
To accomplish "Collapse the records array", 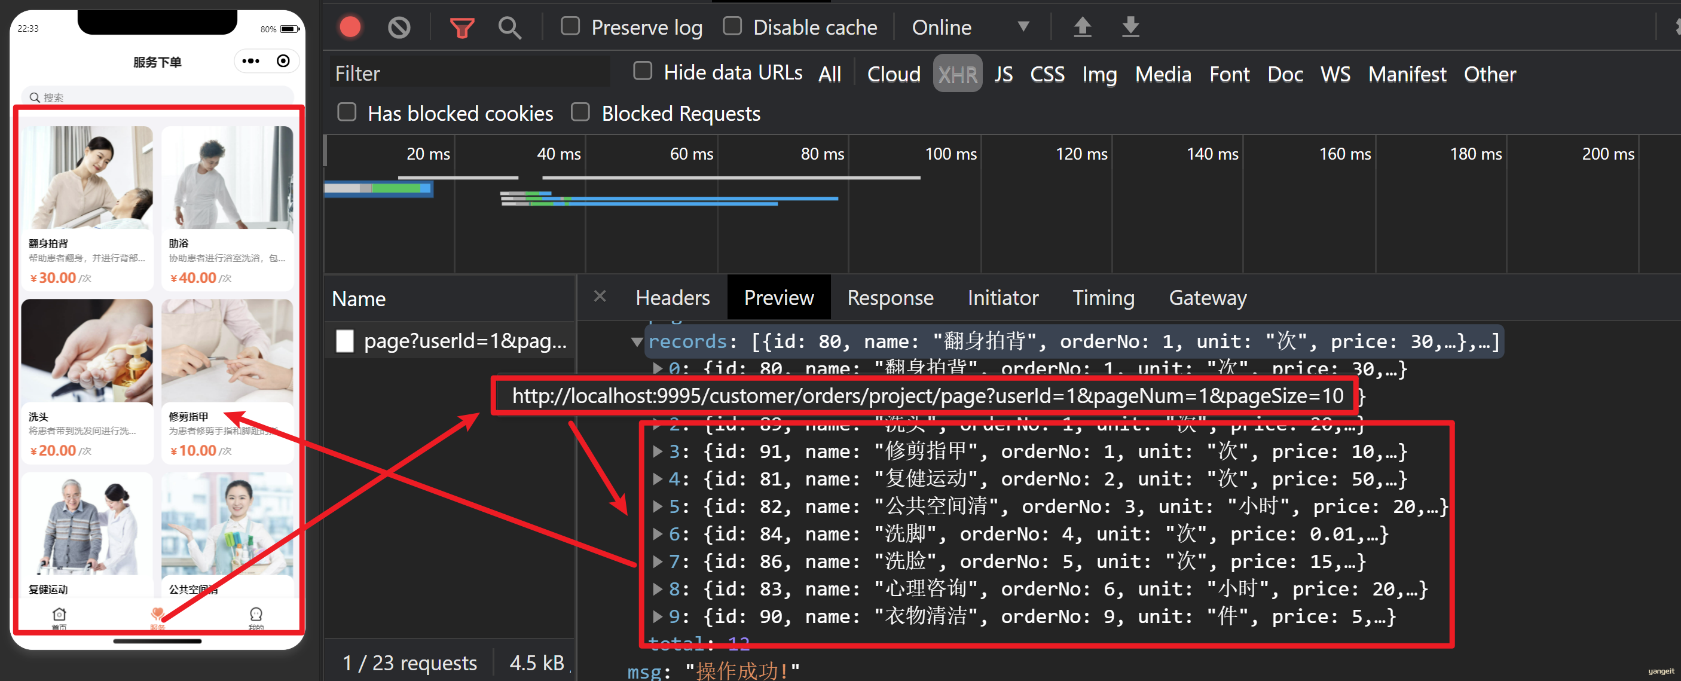I will (637, 341).
